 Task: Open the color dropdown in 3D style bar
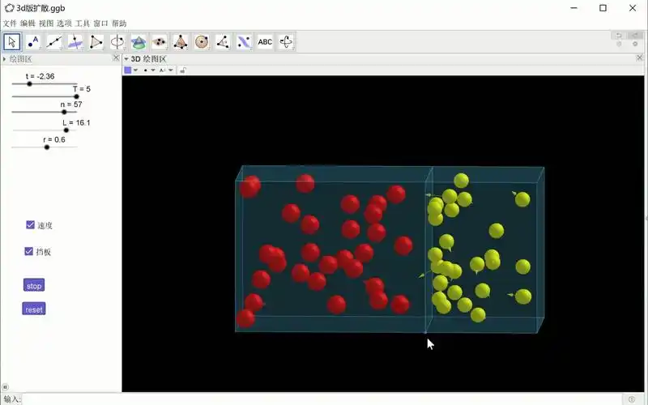point(135,70)
